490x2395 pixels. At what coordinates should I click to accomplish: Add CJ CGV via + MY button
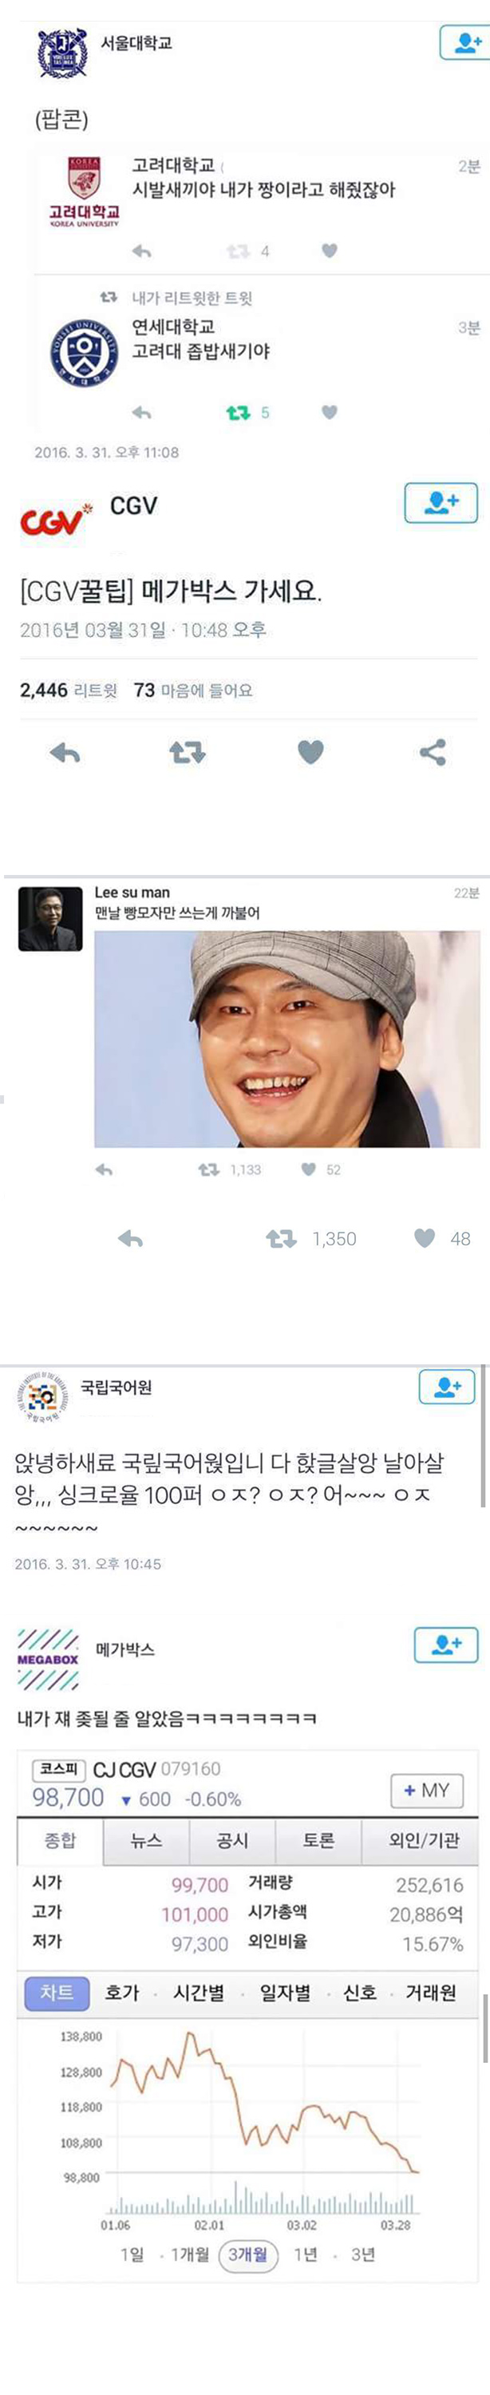point(426,1790)
